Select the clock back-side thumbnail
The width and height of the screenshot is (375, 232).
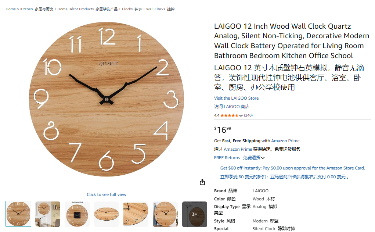[x=77, y=214]
